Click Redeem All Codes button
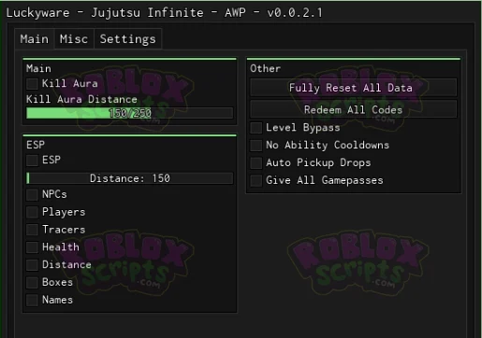Viewport: 482px width, 338px height. click(x=354, y=109)
